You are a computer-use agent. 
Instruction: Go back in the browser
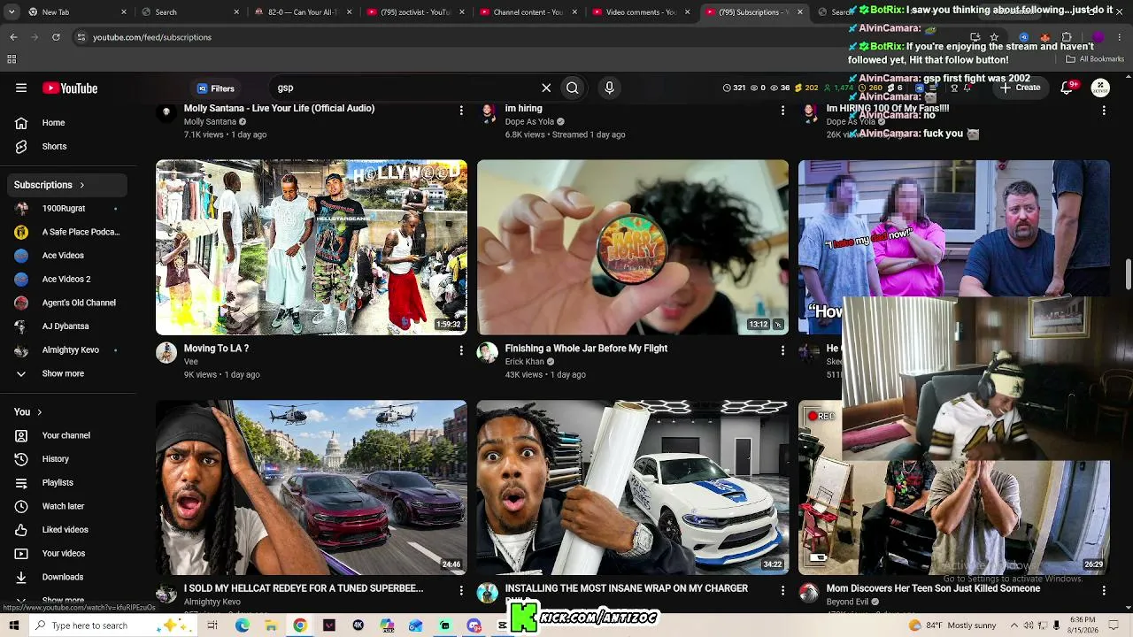(13, 37)
